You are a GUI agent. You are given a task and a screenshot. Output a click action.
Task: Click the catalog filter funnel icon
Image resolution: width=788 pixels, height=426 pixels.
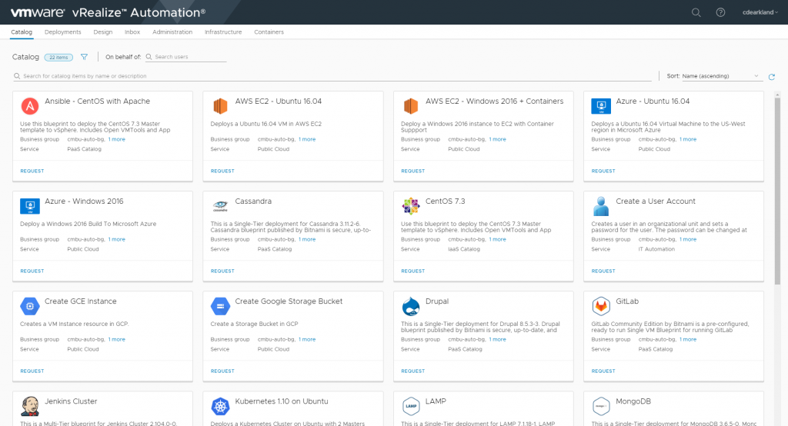tap(85, 57)
